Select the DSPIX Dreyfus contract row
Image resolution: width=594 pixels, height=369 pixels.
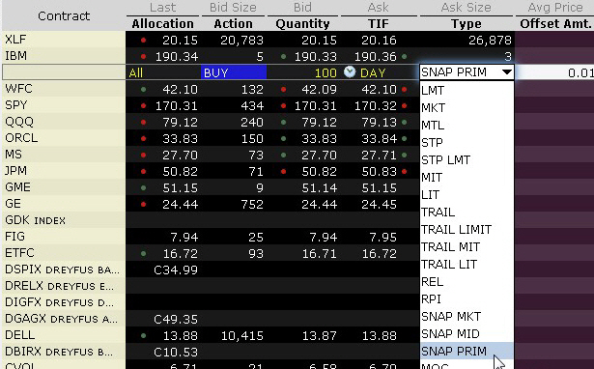[x=64, y=270]
